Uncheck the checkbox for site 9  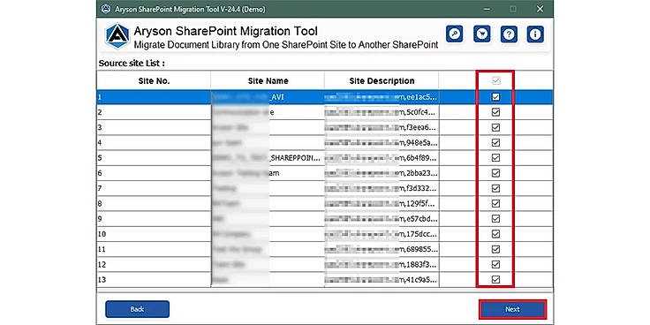point(495,219)
